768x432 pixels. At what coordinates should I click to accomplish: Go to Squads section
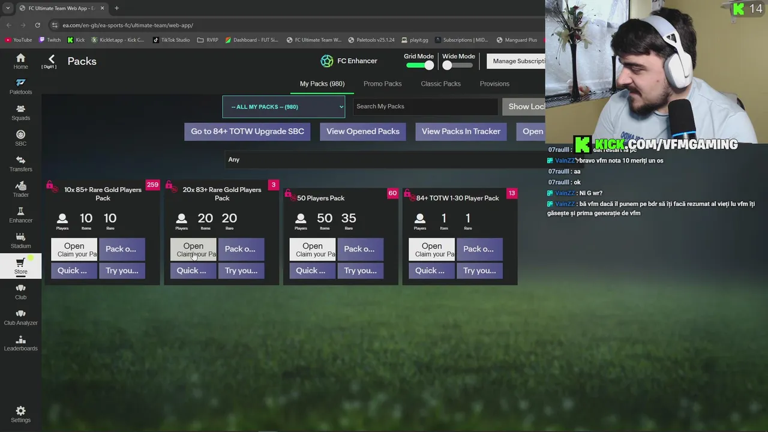pyautogui.click(x=20, y=112)
